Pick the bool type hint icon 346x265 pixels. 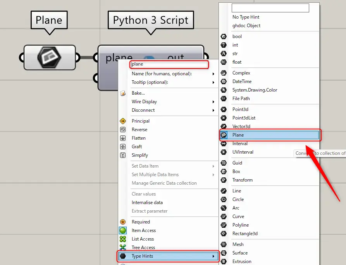224,36
